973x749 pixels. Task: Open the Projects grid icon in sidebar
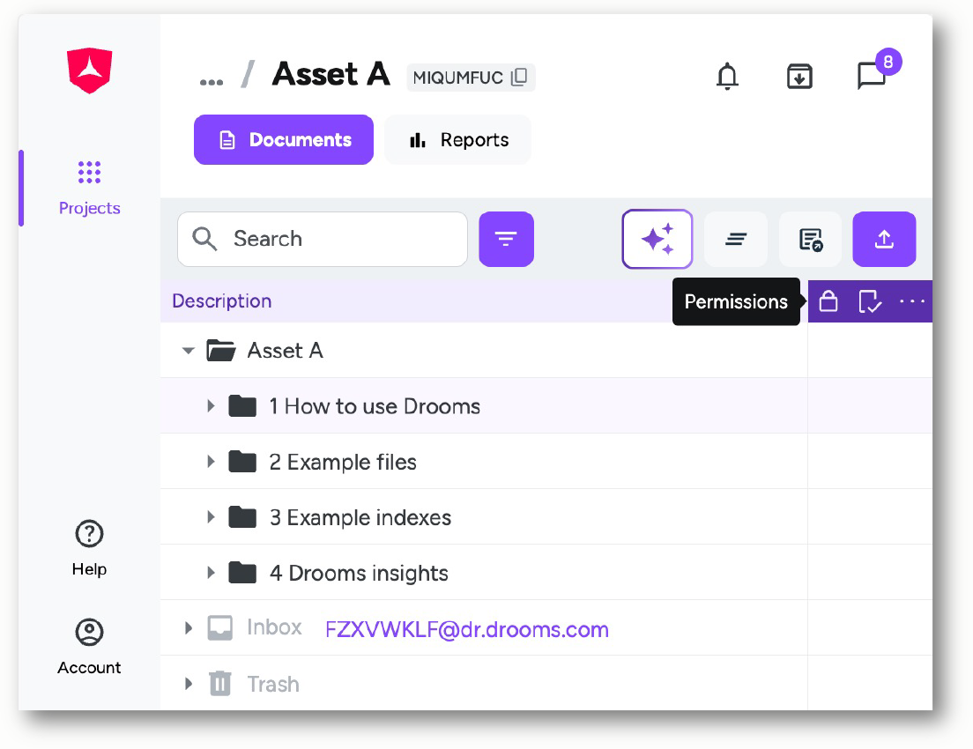tap(89, 172)
